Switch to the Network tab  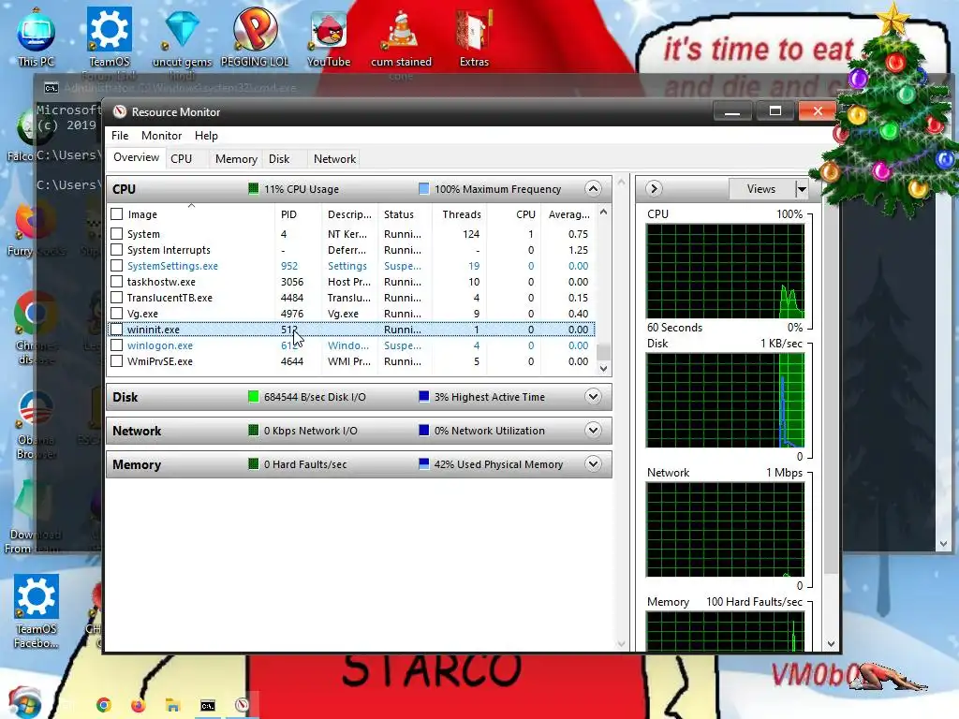(334, 159)
